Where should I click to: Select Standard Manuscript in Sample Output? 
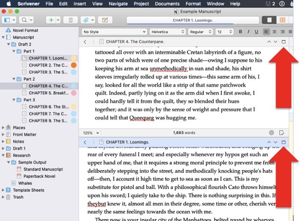43,169
